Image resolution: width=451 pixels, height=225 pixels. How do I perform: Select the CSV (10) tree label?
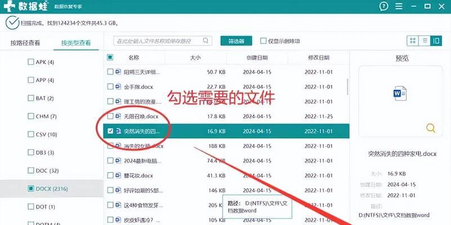tap(46, 134)
